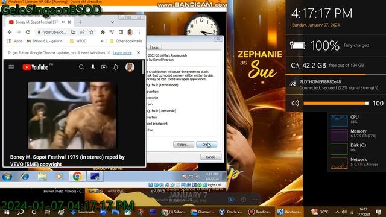Go forward in Chrome

(x=19, y=32)
